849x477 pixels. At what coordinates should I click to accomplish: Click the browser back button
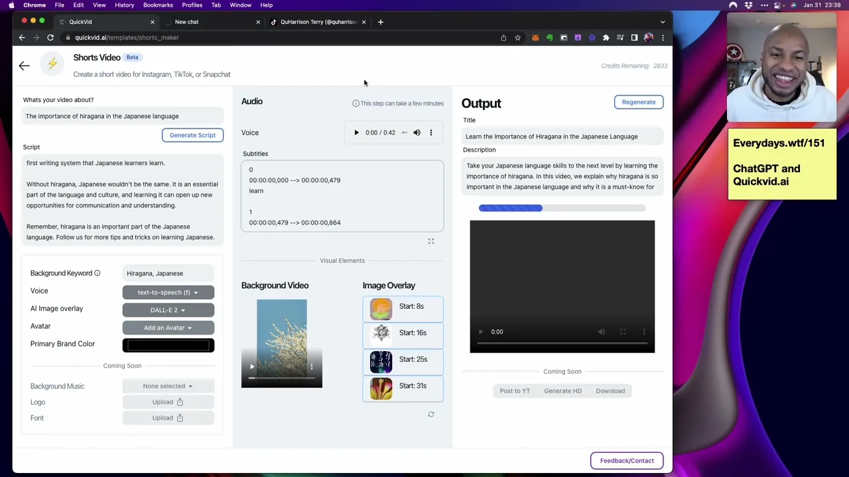coord(22,38)
